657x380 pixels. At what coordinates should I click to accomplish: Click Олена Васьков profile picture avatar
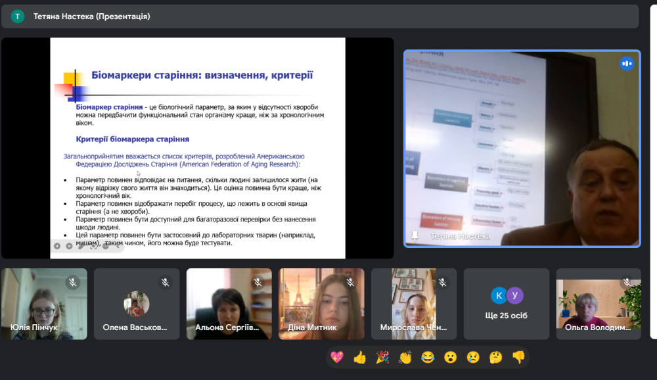137,304
